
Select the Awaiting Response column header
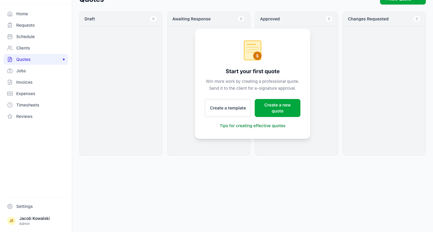[191, 19]
